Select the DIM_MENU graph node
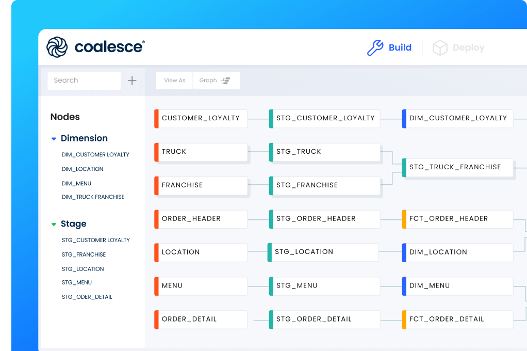The image size is (527, 351). (x=457, y=286)
